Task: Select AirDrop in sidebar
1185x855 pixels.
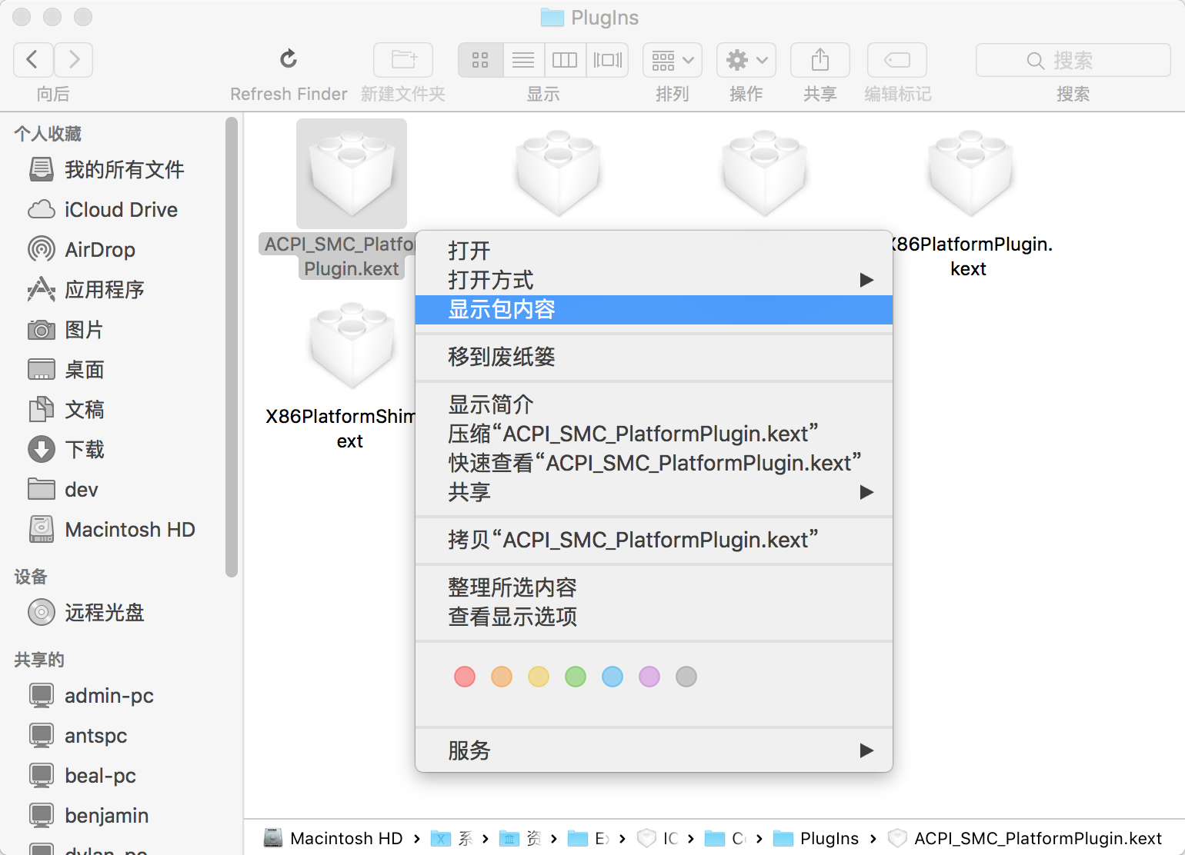Action: (82, 249)
